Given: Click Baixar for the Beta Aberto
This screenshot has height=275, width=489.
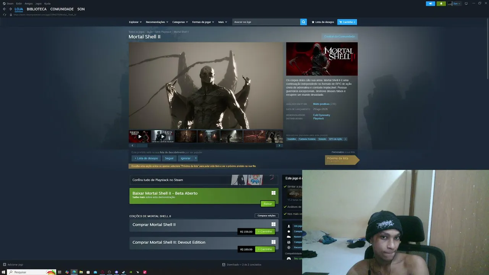Looking at the screenshot, I should pos(268,204).
